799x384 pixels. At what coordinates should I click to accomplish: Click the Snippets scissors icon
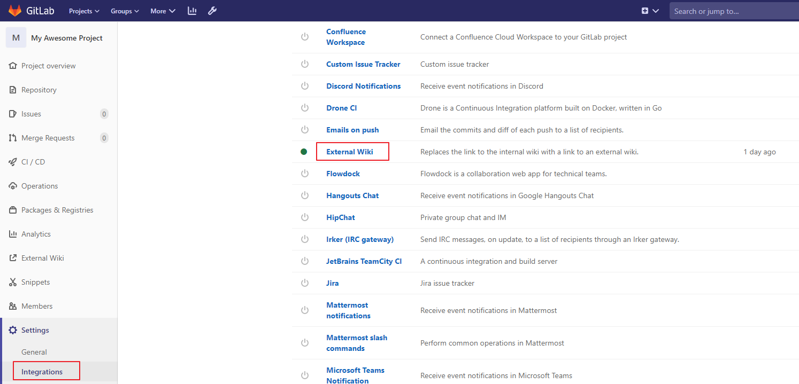point(13,282)
